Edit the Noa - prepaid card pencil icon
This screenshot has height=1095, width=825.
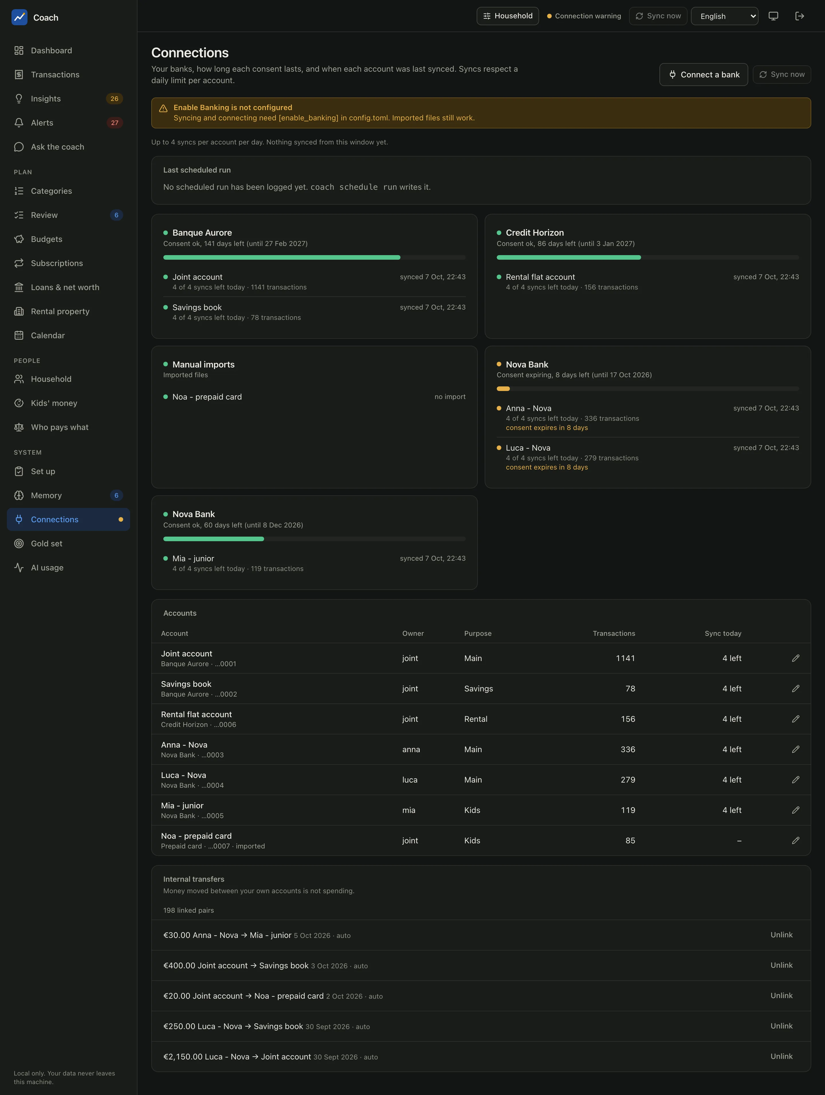tap(795, 840)
